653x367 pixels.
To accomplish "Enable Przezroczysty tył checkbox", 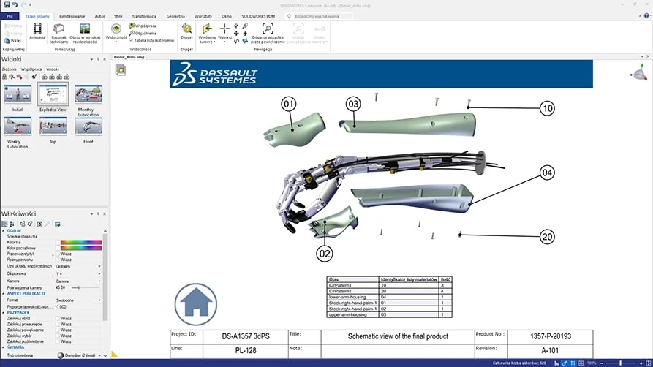I will click(x=58, y=254).
